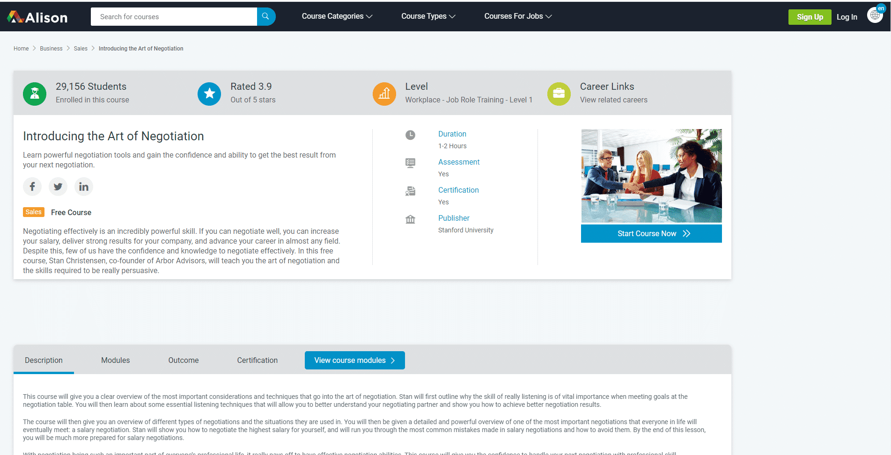Click the Sign Up button
Viewport: 891px width, 455px height.
click(810, 17)
